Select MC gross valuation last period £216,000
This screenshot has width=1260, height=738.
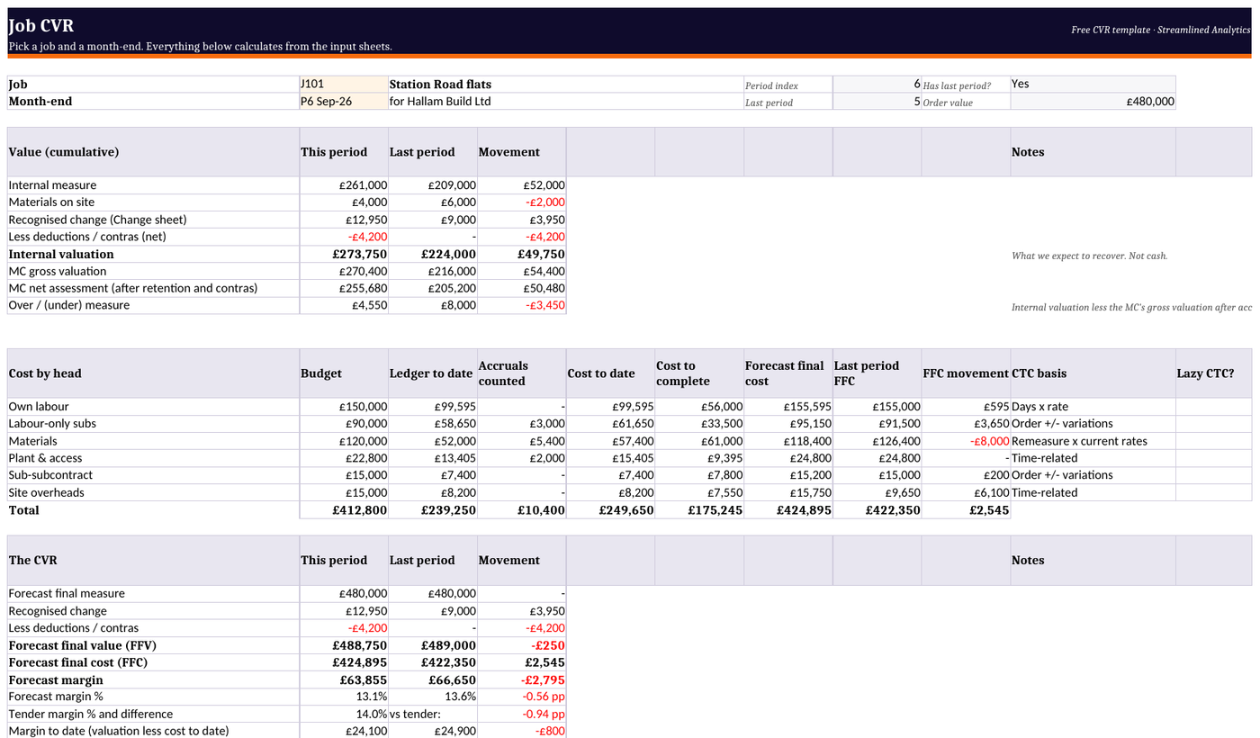432,271
